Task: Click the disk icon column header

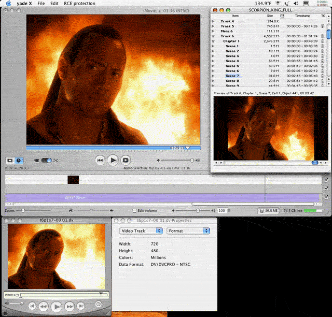Action: (282, 16)
